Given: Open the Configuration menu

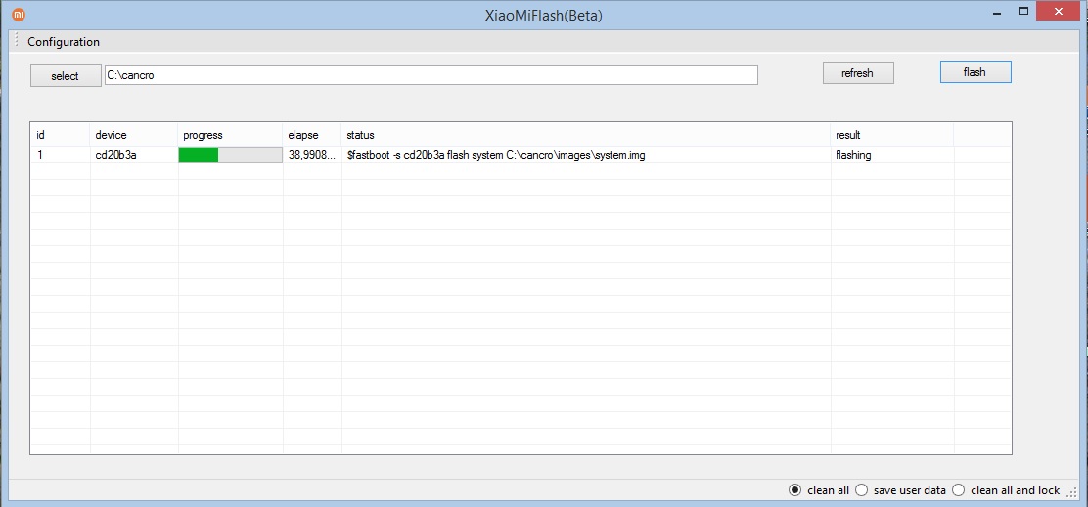Looking at the screenshot, I should tap(64, 42).
